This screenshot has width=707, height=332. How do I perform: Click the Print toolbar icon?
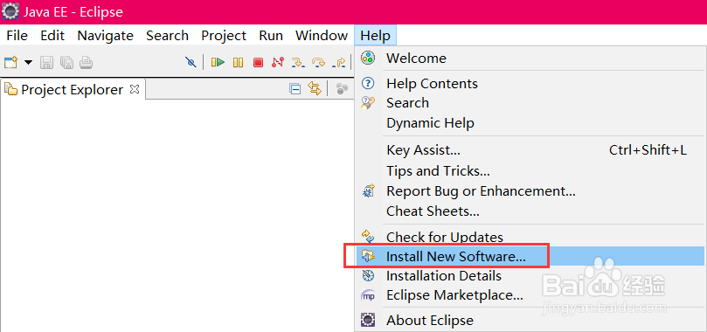coord(87,62)
